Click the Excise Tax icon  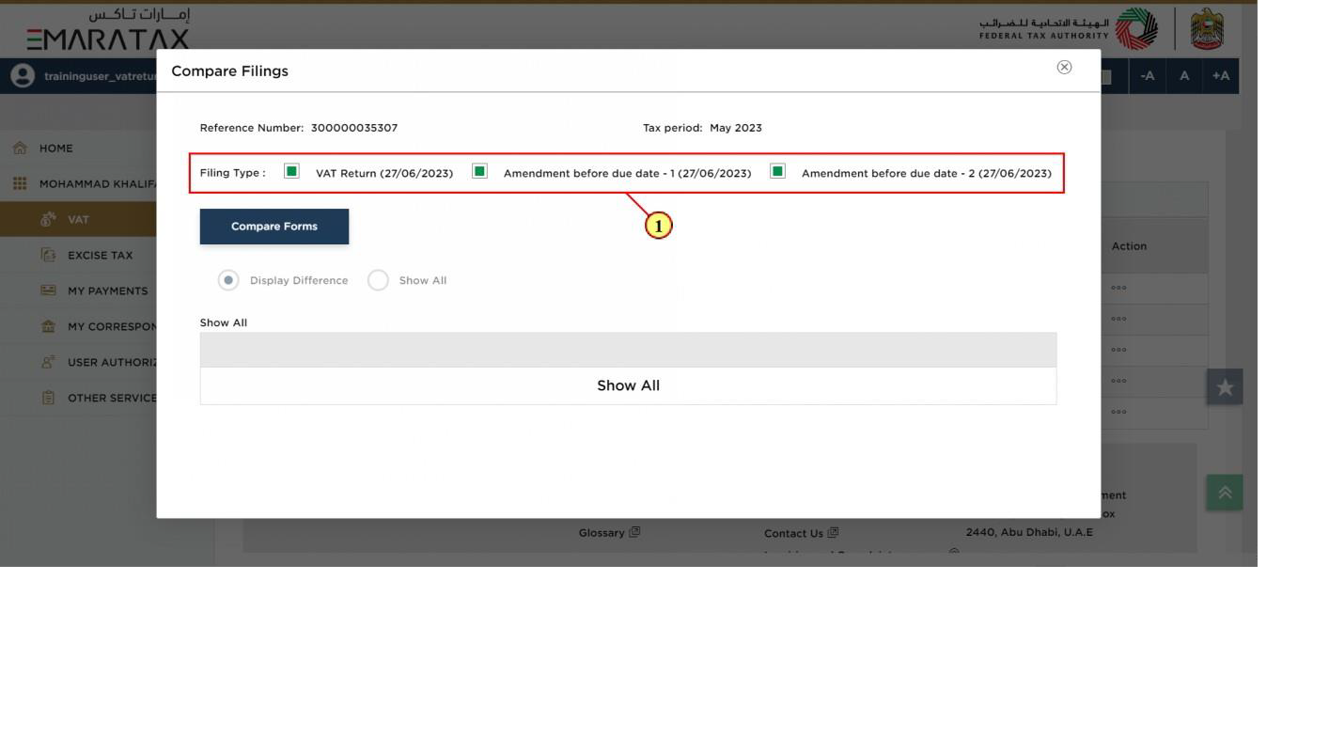click(x=48, y=255)
